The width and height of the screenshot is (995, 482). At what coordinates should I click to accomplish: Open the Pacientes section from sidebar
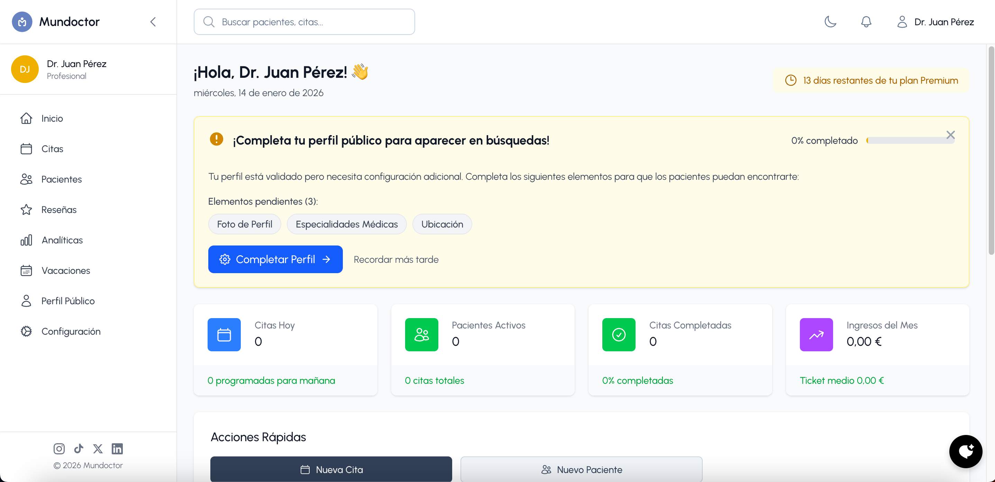tap(62, 179)
